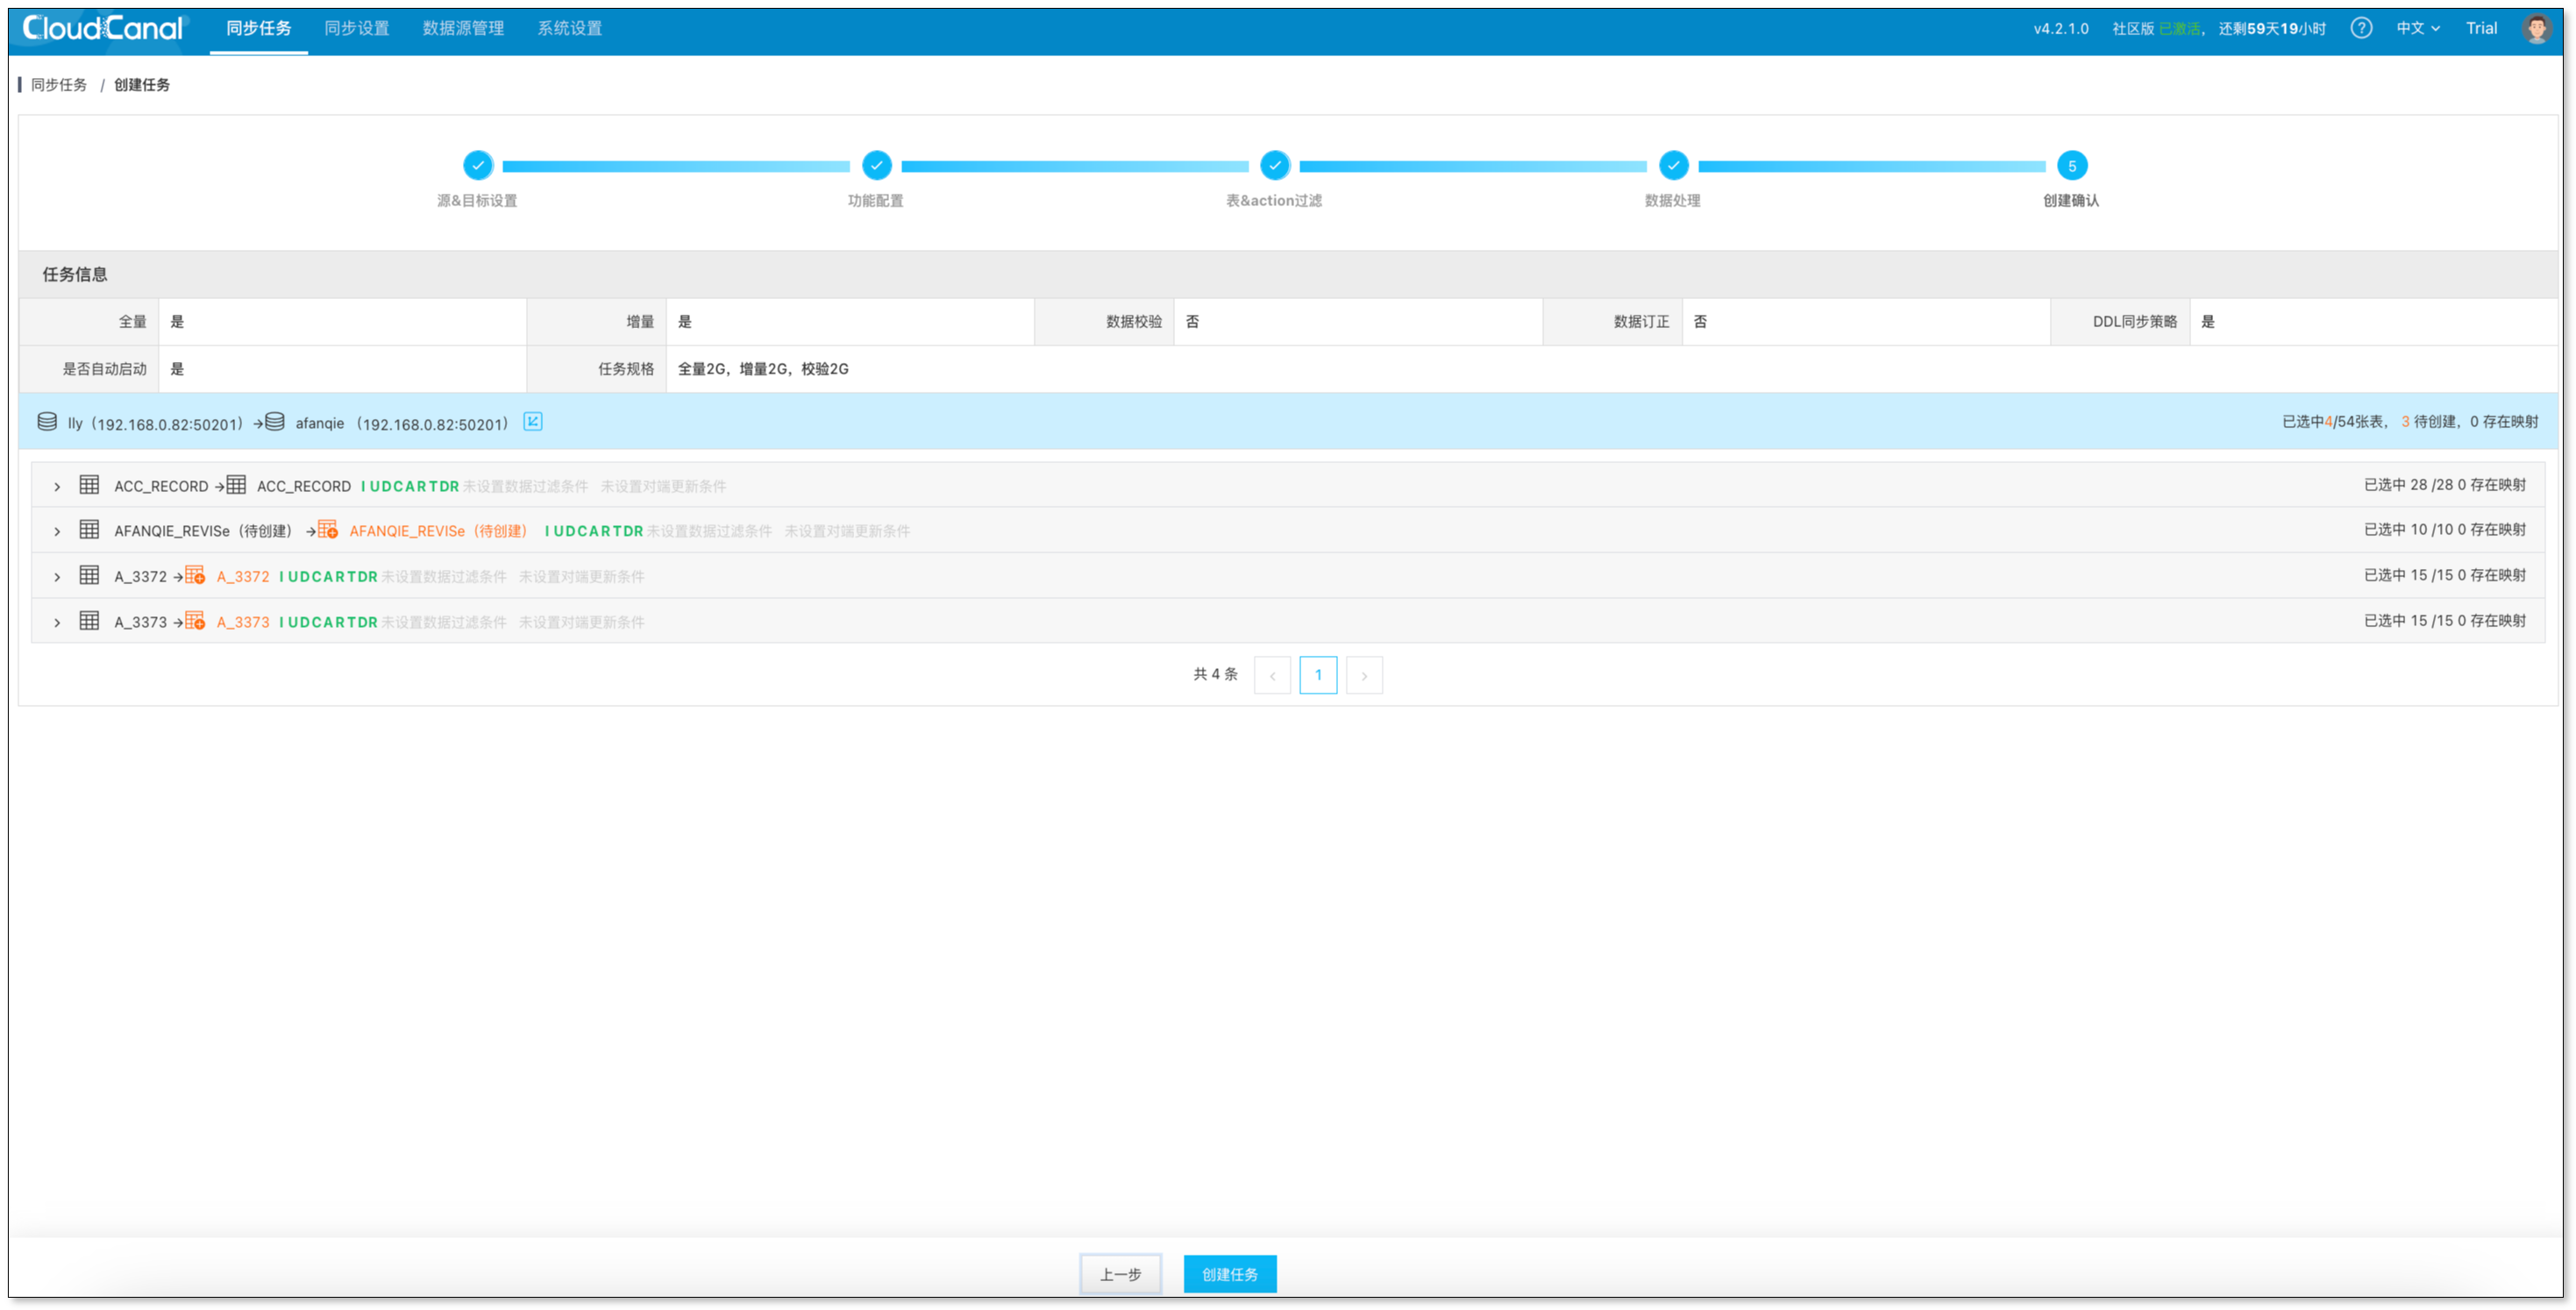2576x1310 pixels.
Task: Click the 上一步 button
Action: (1120, 1274)
